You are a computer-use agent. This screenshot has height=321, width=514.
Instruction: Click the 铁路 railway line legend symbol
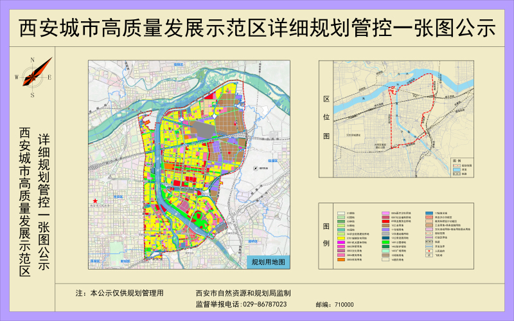pos(429,242)
